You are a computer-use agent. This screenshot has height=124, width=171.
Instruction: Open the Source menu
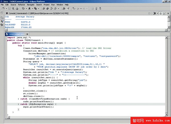click(13, 5)
